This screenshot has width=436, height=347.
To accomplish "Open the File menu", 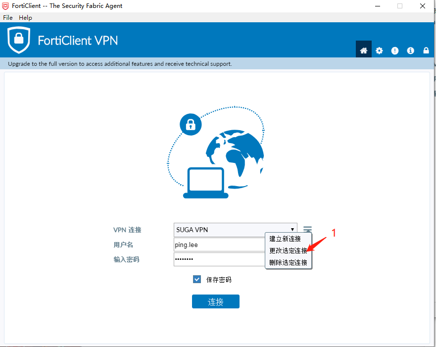I will coord(8,17).
